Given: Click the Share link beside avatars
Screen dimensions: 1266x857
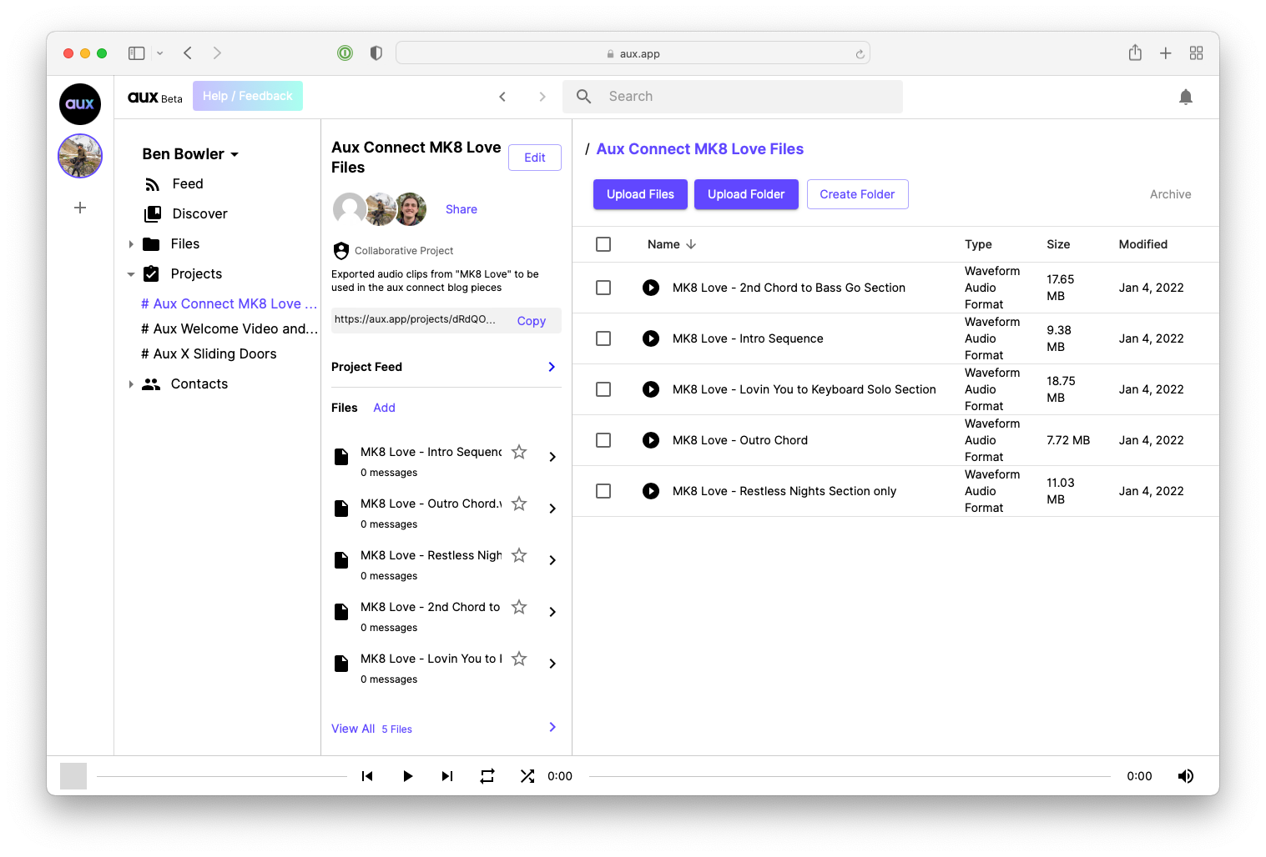Looking at the screenshot, I should (x=462, y=209).
